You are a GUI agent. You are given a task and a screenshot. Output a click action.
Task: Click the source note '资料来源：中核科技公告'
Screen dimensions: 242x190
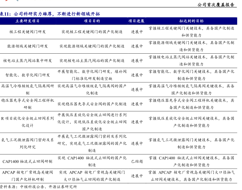pos(38,187)
